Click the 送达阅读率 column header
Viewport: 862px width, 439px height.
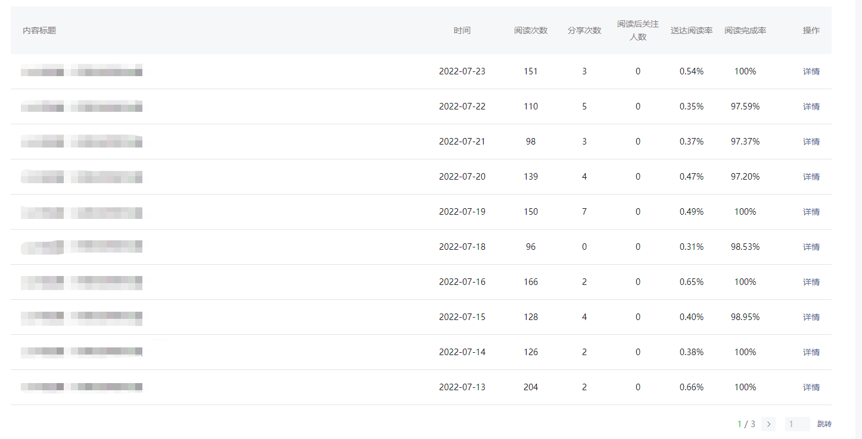tap(692, 30)
